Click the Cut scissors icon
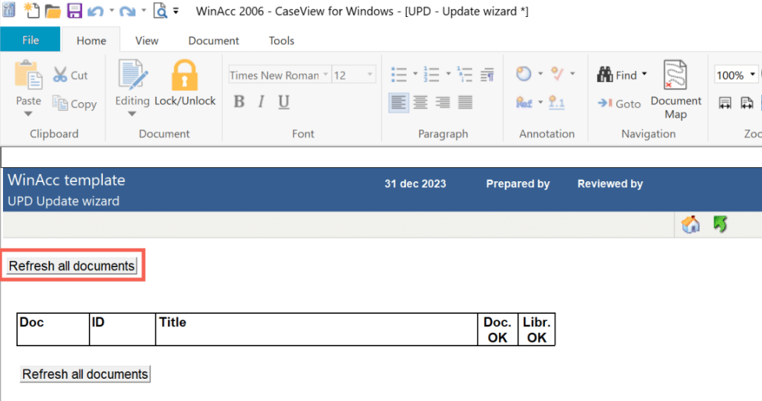Viewport: 762px width, 401px height. coord(61,75)
